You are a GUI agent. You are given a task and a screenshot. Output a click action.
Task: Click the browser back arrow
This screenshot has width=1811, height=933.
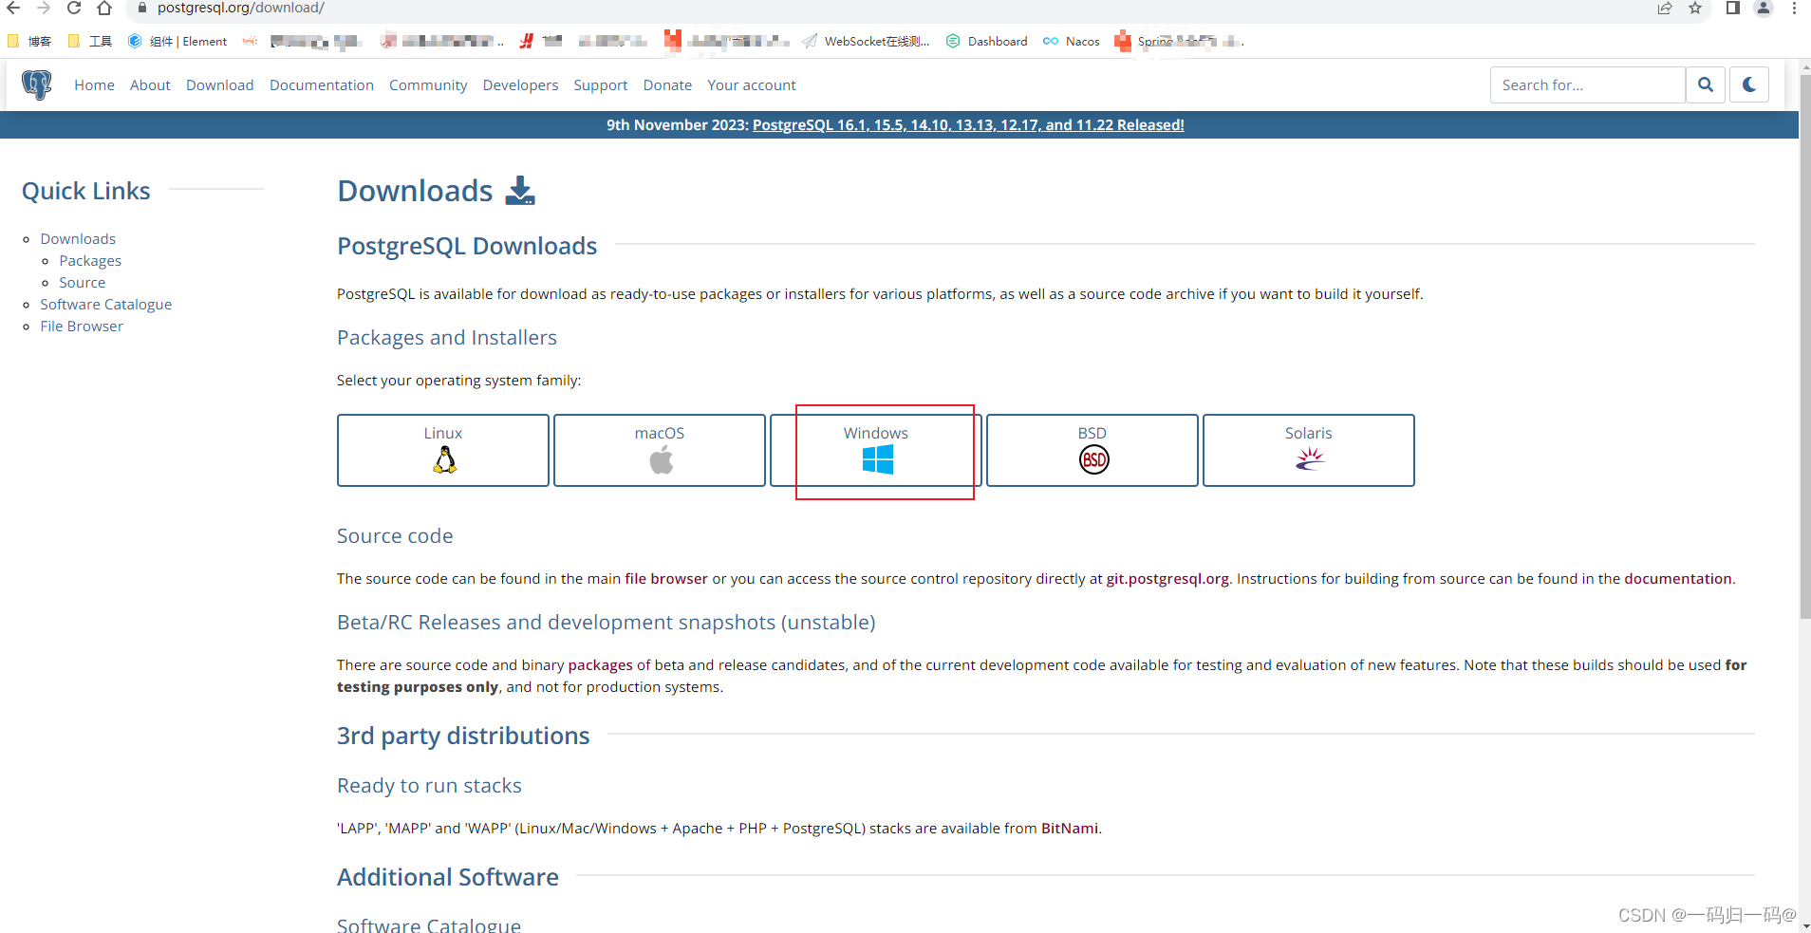tap(13, 8)
